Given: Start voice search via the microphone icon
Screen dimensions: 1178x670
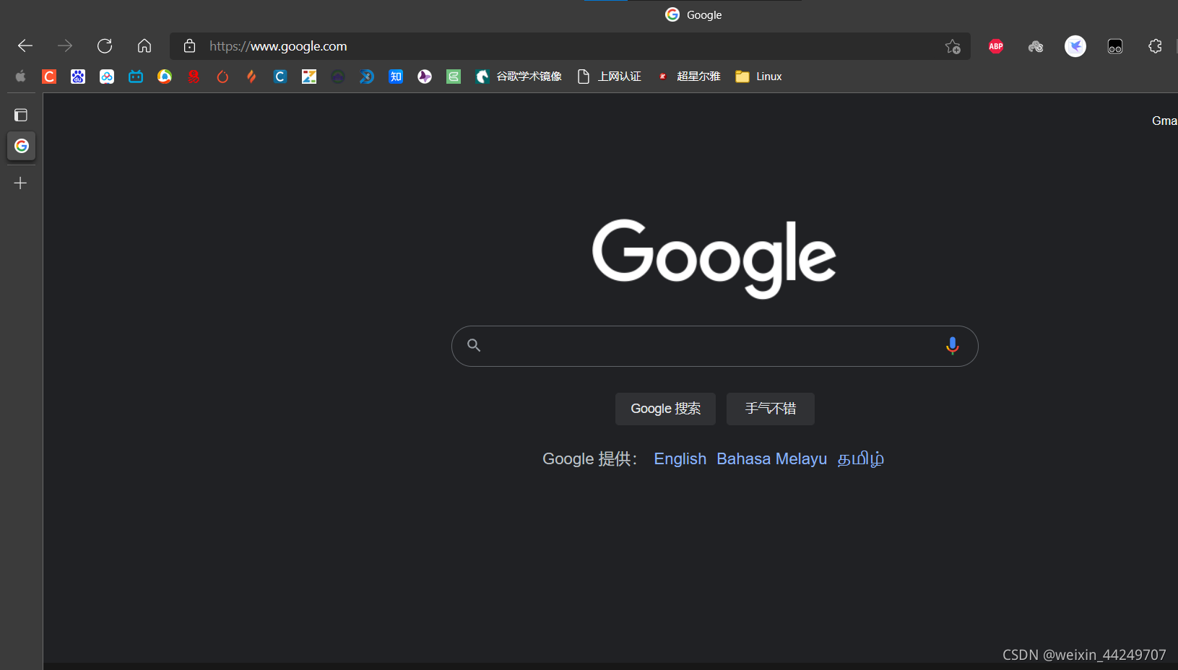Looking at the screenshot, I should [952, 346].
